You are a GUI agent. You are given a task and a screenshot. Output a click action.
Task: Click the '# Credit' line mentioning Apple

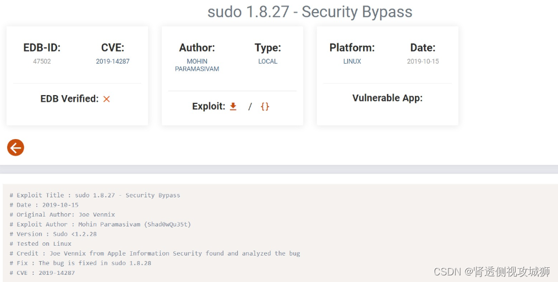[x=155, y=253]
